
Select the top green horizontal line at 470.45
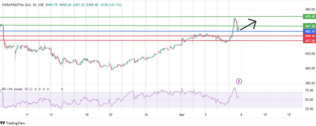(151, 17)
